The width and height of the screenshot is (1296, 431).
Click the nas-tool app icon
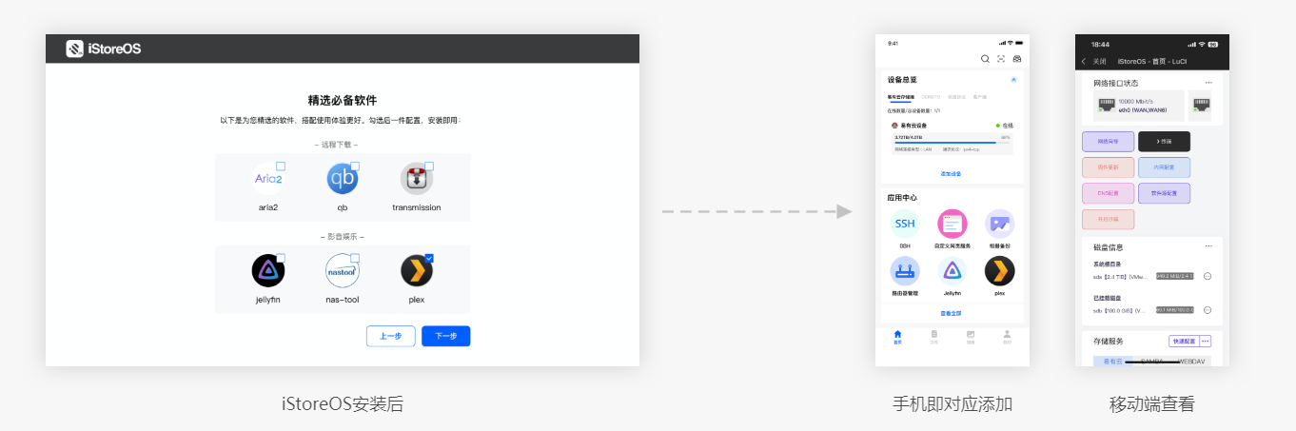343,271
